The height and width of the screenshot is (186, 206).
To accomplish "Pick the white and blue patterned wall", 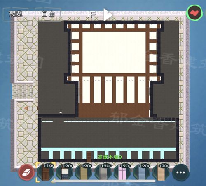I will click(65, 172).
